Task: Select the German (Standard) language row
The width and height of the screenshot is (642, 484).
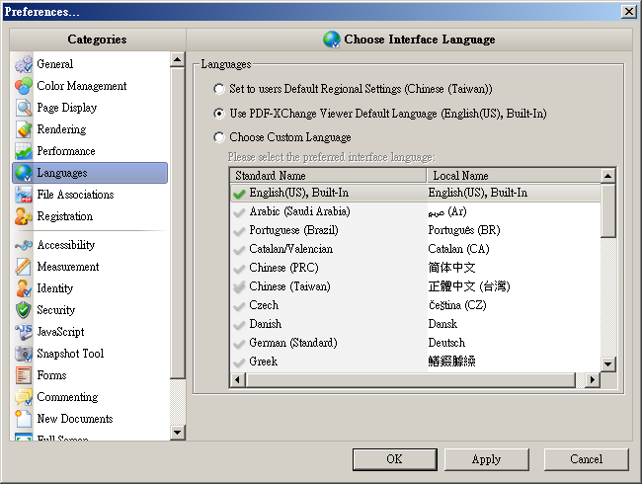Action: (416, 343)
